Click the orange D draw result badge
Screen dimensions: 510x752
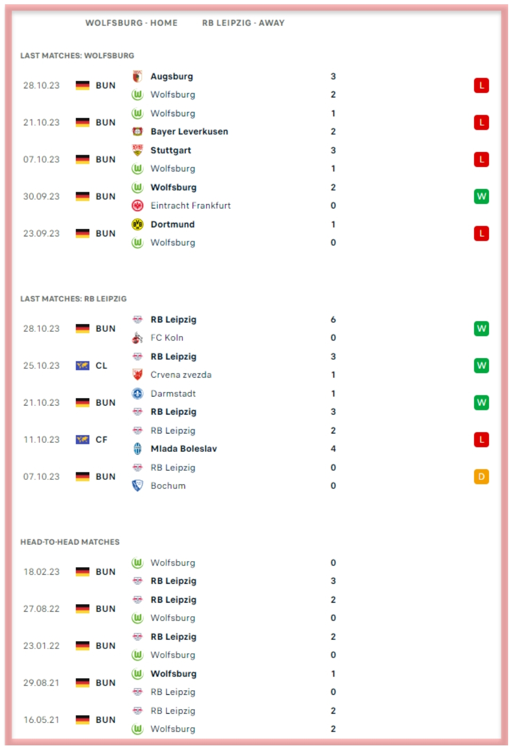[x=481, y=476]
